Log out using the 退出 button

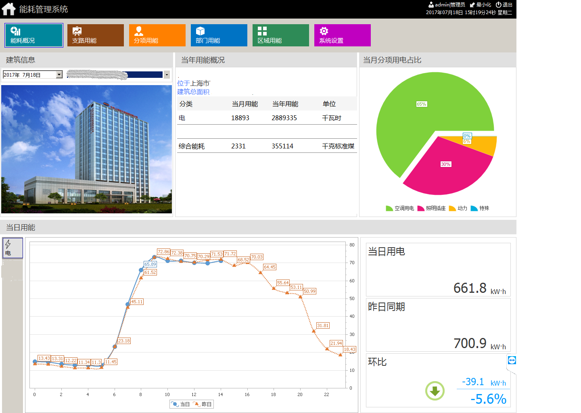(504, 5)
